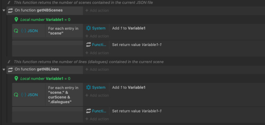Click the function icon beside getNBScenes
265x125 pixels.
click(10, 11)
